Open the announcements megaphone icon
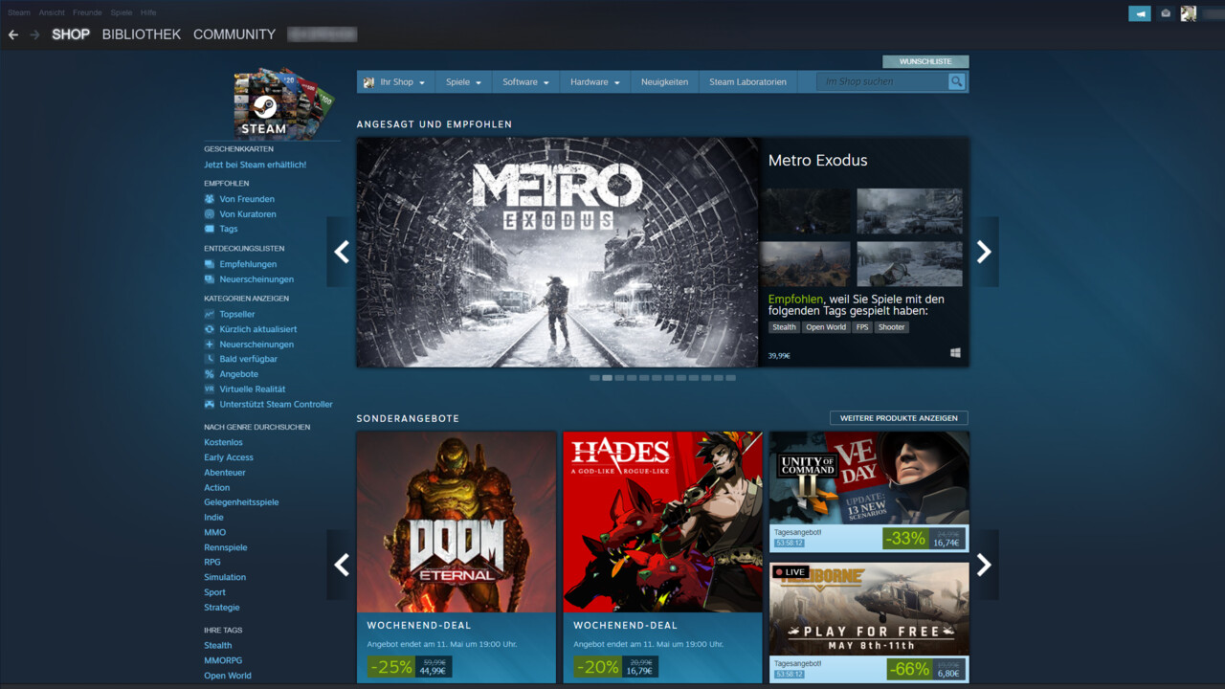 click(1139, 13)
